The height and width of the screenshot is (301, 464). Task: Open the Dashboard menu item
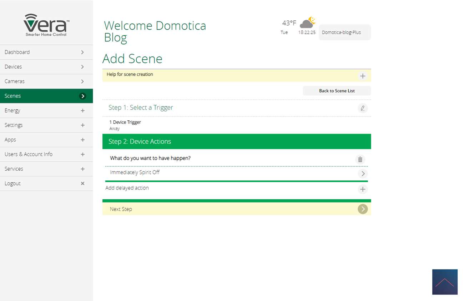tap(46, 52)
